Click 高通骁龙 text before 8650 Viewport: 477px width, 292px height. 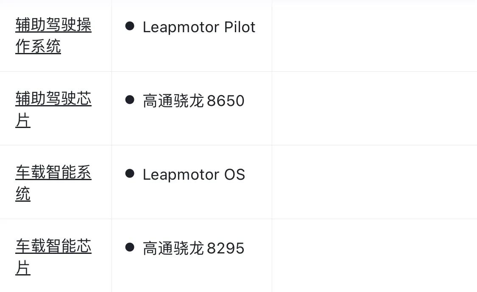[173, 101]
